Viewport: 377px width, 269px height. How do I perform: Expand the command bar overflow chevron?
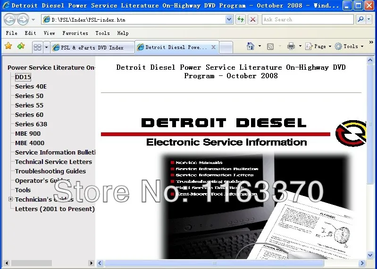(371, 42)
